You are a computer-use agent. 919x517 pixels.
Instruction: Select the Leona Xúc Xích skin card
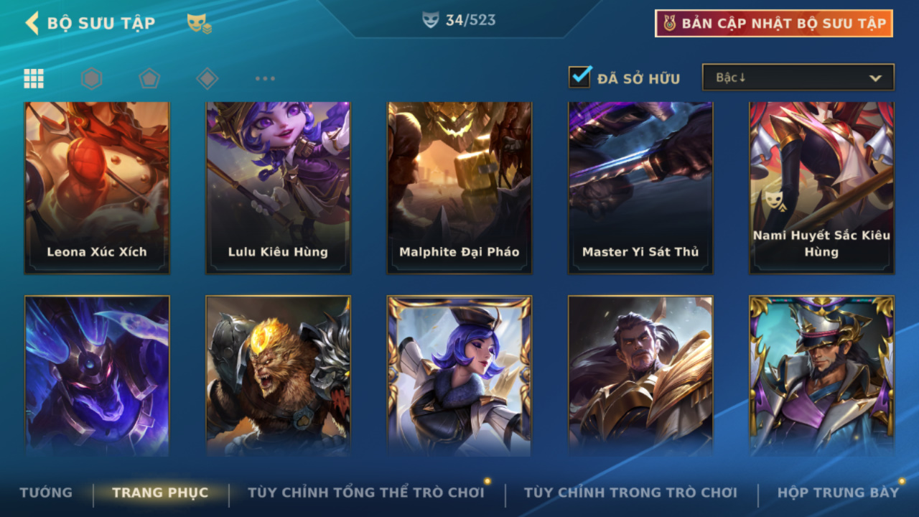click(x=97, y=187)
